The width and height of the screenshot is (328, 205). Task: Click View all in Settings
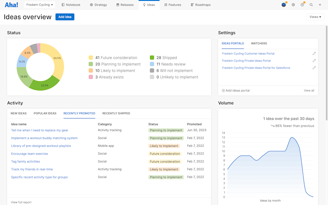coord(309,90)
